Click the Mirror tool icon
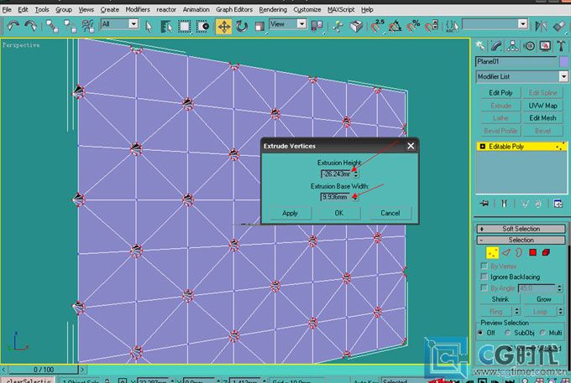 tap(541, 26)
